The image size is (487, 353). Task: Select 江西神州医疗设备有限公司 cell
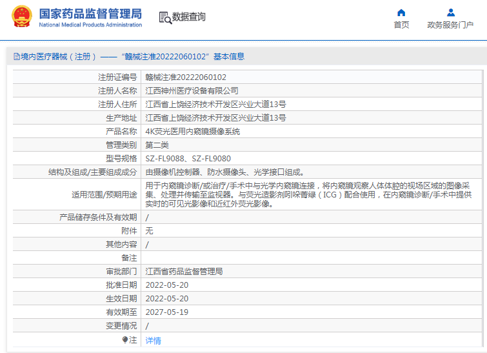[192, 91]
